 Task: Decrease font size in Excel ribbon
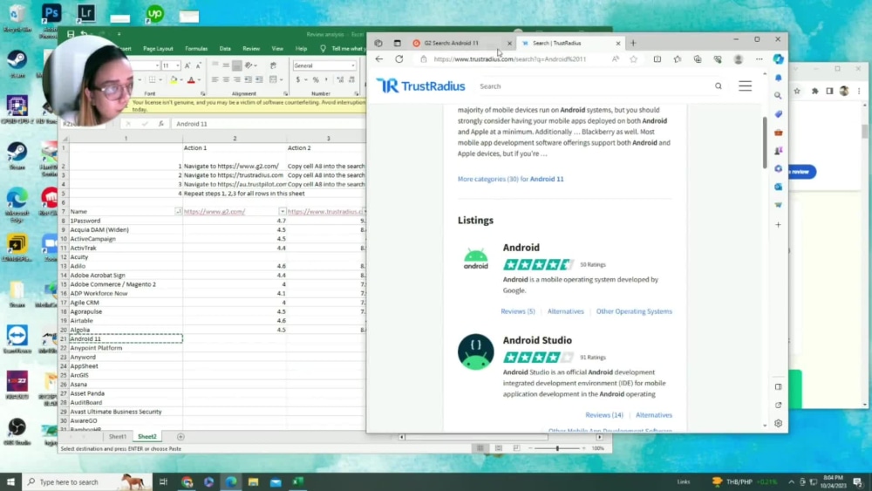point(198,65)
